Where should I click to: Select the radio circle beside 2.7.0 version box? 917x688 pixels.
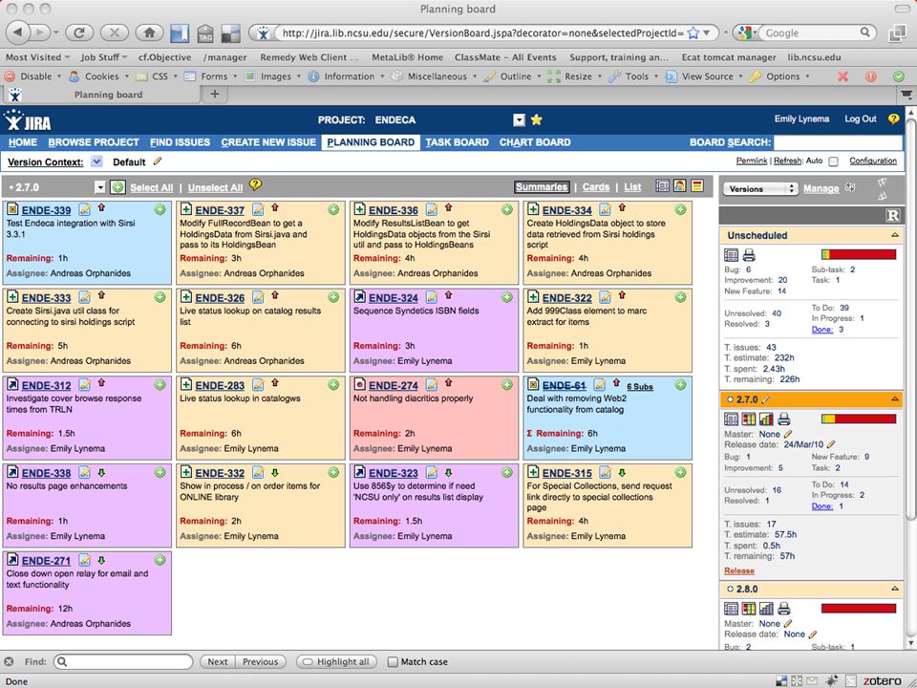tap(730, 399)
